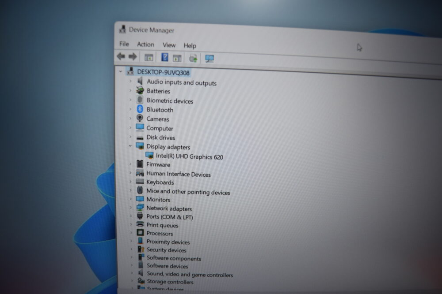Click the icon next to Network adapters
Image resolution: width=442 pixels, height=294 pixels.
(140, 208)
